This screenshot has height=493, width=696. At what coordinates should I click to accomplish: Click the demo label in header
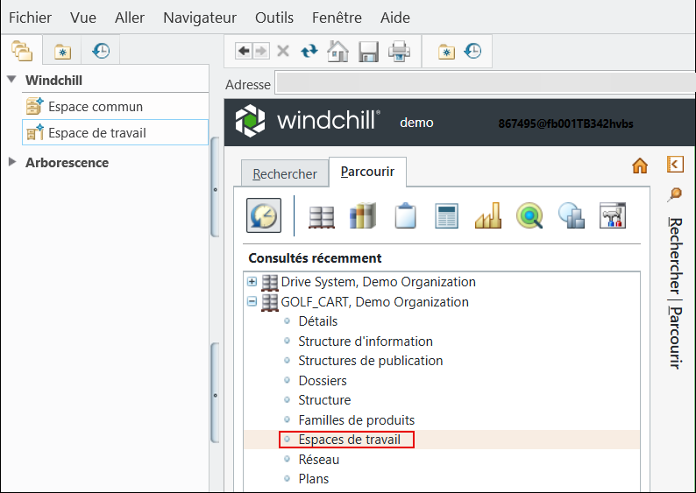pos(416,123)
